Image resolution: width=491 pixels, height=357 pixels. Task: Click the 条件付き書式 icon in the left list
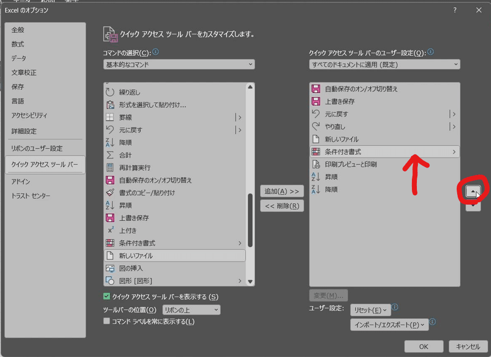point(110,243)
